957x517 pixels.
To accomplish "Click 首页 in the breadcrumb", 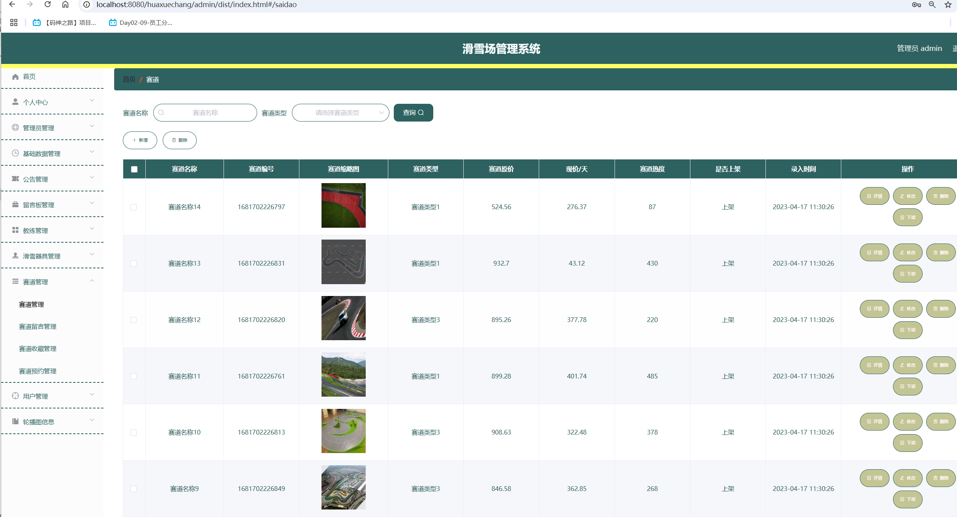I will [x=129, y=80].
